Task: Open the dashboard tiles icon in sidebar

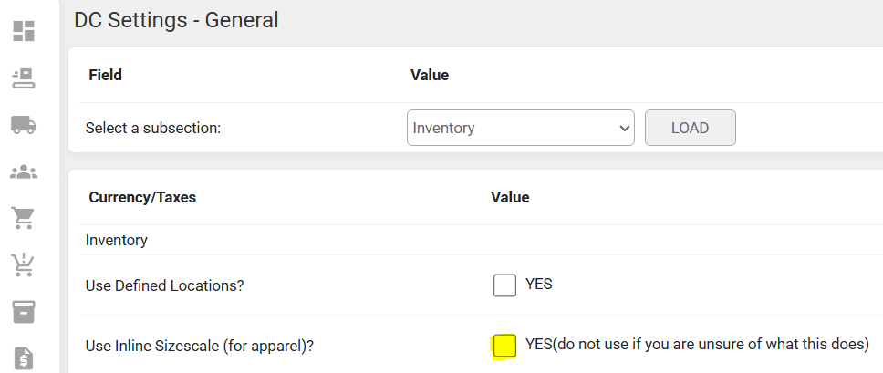Action: pos(24,31)
